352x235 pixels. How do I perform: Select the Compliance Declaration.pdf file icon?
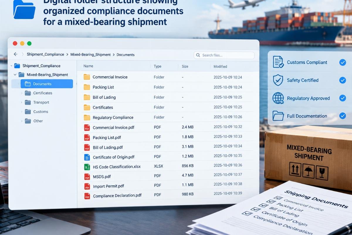(87, 196)
